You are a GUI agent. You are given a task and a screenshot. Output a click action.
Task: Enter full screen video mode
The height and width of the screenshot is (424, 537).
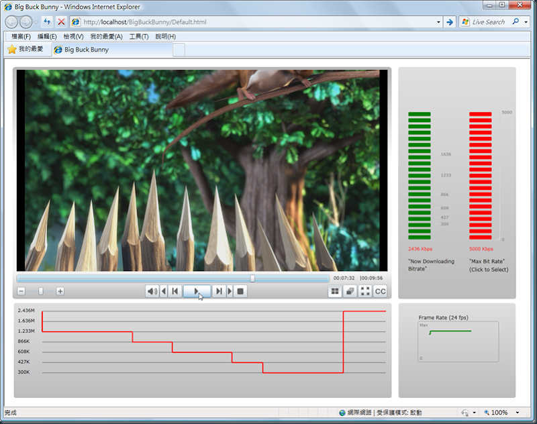(x=365, y=291)
